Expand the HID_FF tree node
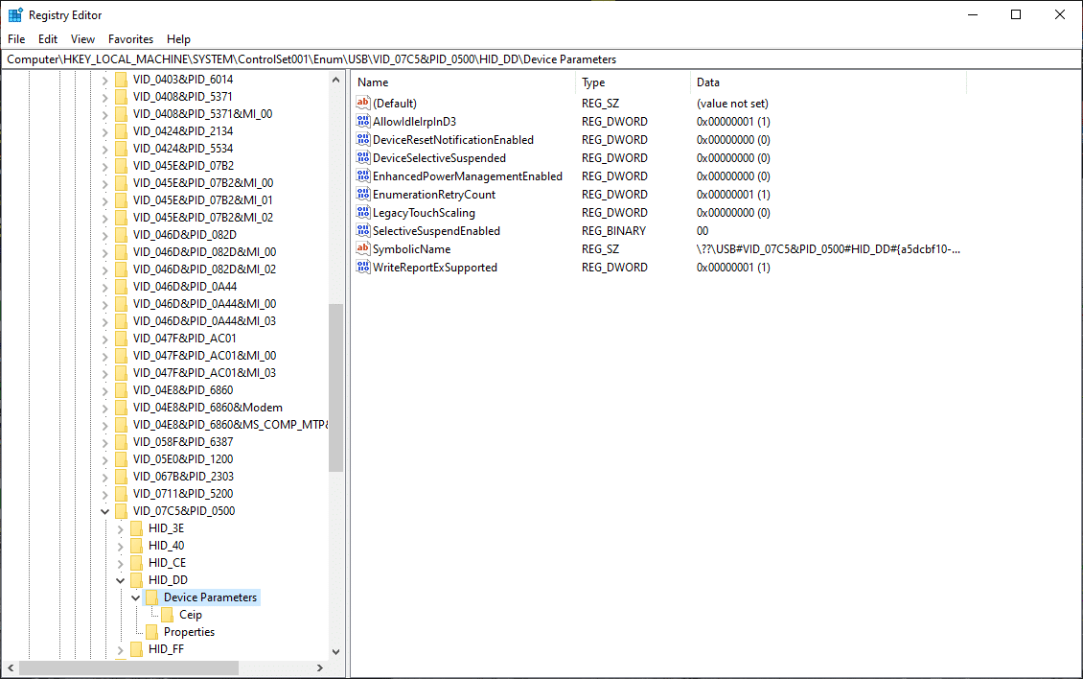The width and height of the screenshot is (1083, 679). click(x=121, y=649)
